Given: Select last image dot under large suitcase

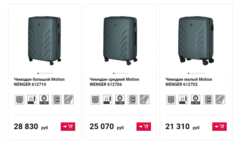Looking at the screenshot, I should pyautogui.click(x=51, y=73).
